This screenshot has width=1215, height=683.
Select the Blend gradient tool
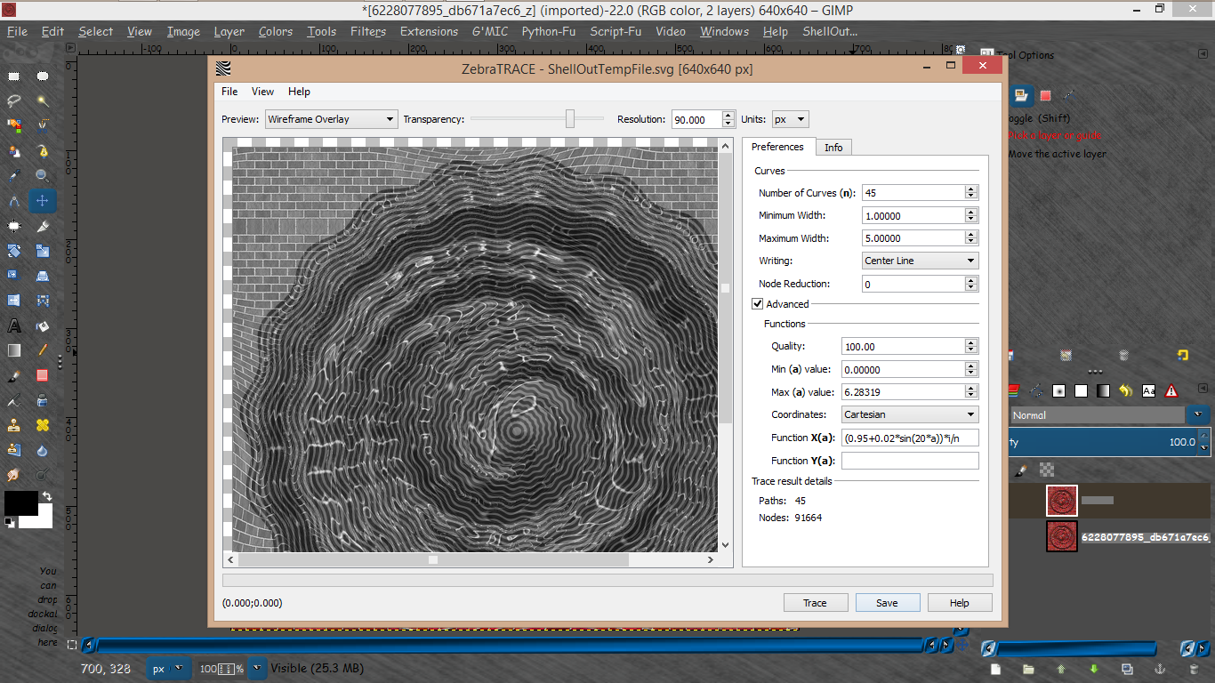tap(13, 350)
